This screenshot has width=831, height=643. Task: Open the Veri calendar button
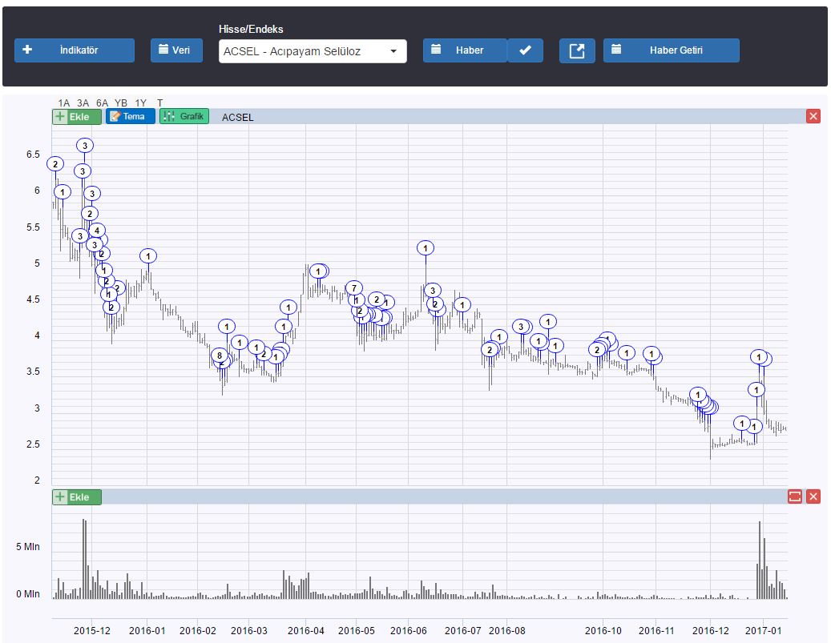pyautogui.click(x=176, y=50)
